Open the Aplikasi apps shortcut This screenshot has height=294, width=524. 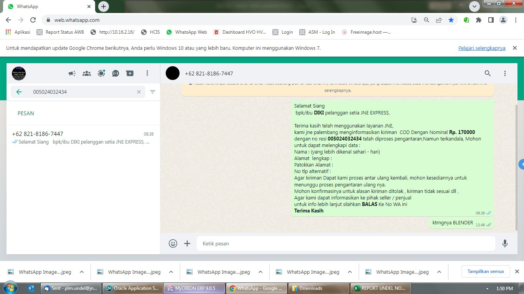click(18, 32)
